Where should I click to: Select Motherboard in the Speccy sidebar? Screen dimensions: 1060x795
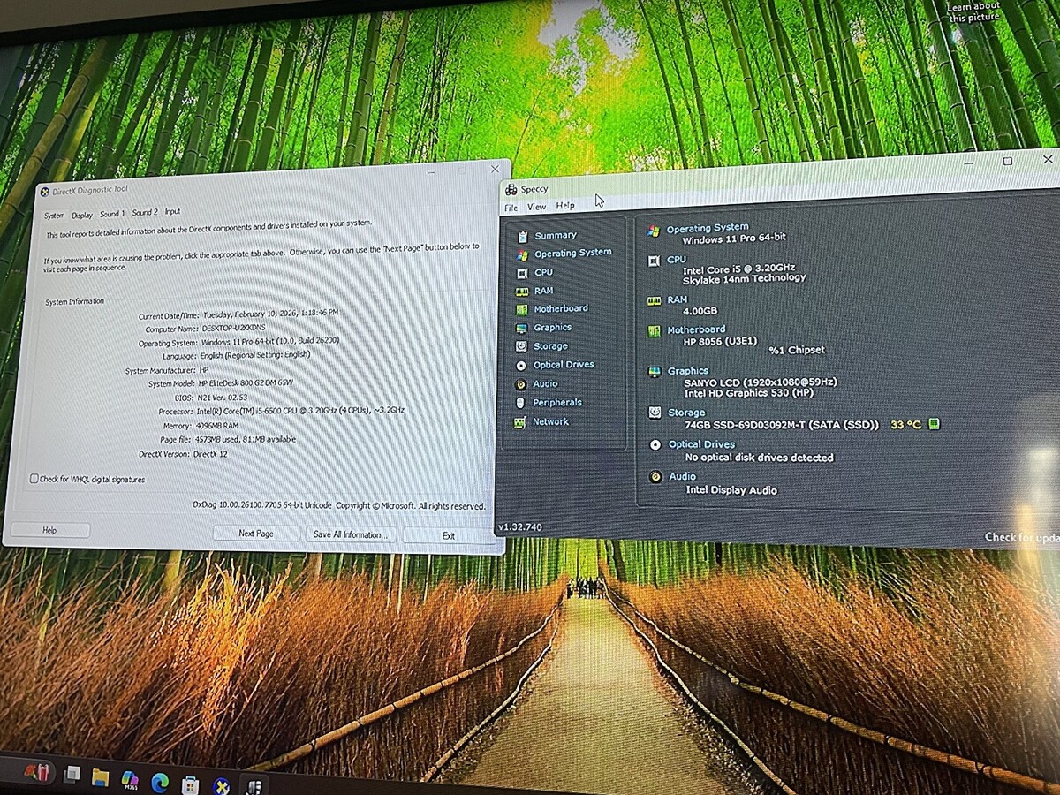pos(560,308)
